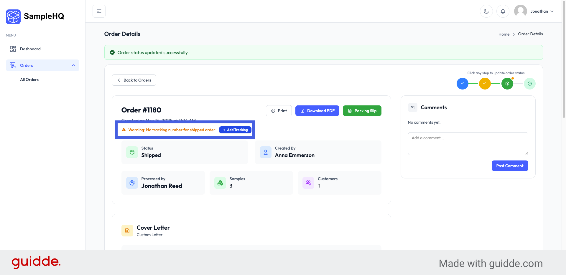Click the SampleHQ cube logo

tap(13, 16)
